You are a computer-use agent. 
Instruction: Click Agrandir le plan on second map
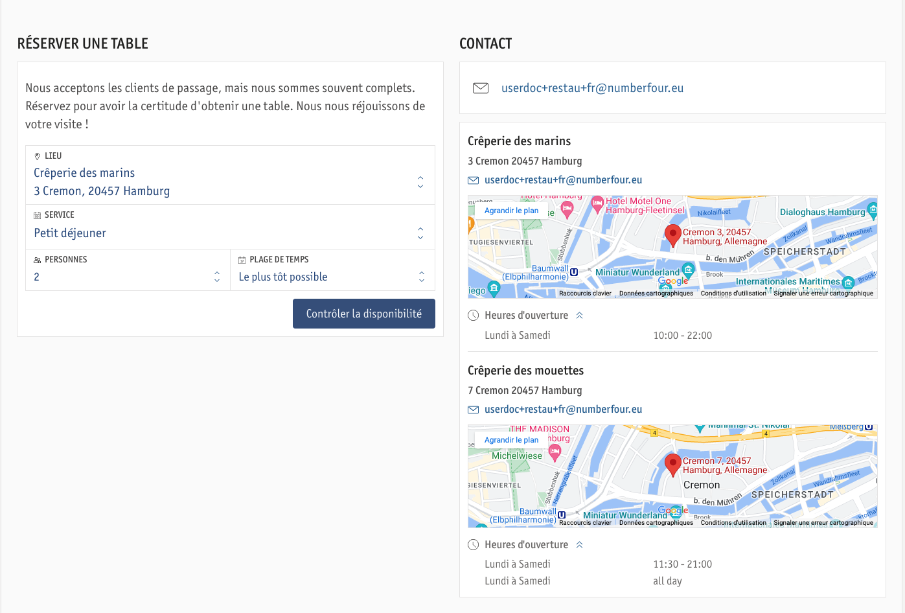tap(511, 440)
